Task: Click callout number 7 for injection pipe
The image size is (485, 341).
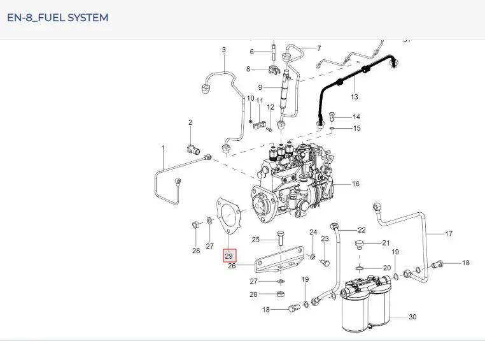Action: (x=319, y=48)
